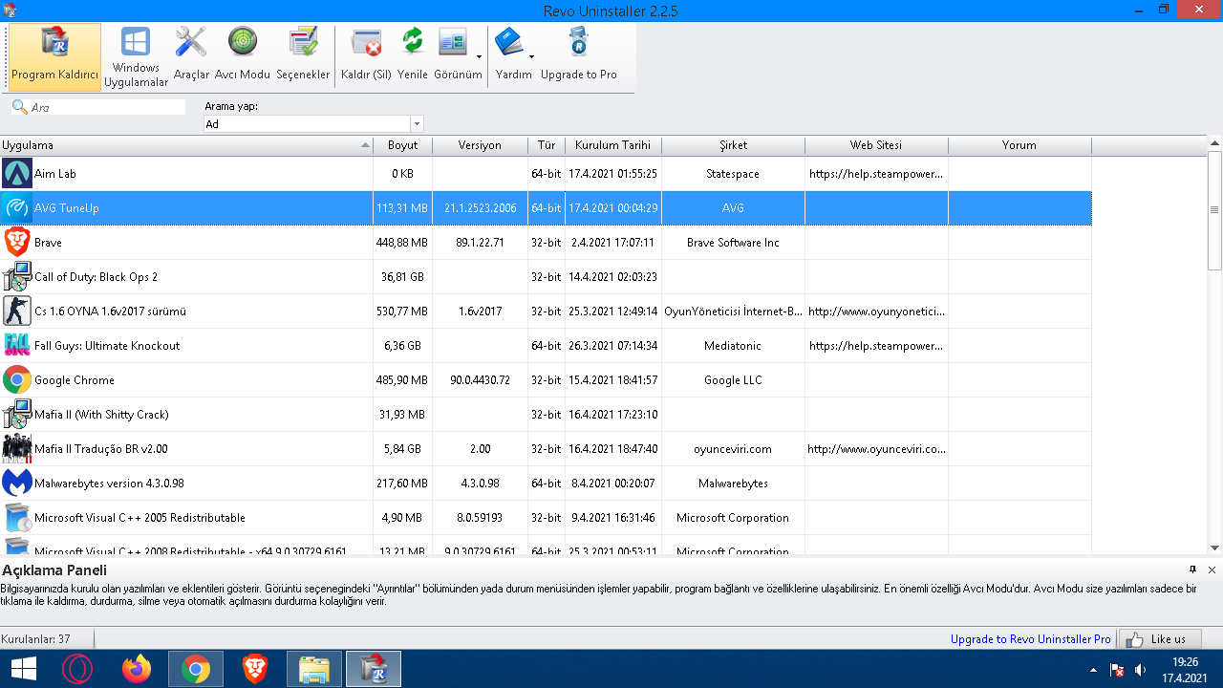
Task: Select Fall Guys: Ultimate Knockout icon
Action: point(17,346)
